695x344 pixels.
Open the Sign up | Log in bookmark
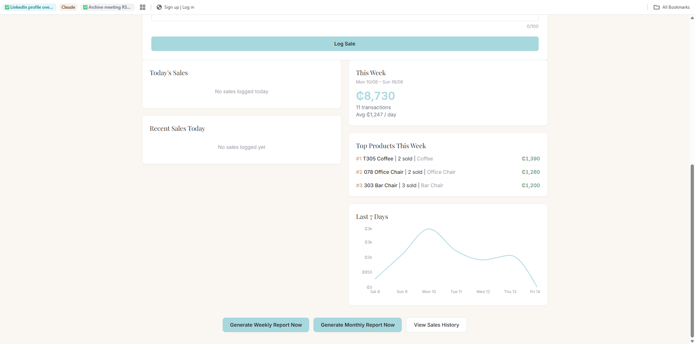pos(176,7)
